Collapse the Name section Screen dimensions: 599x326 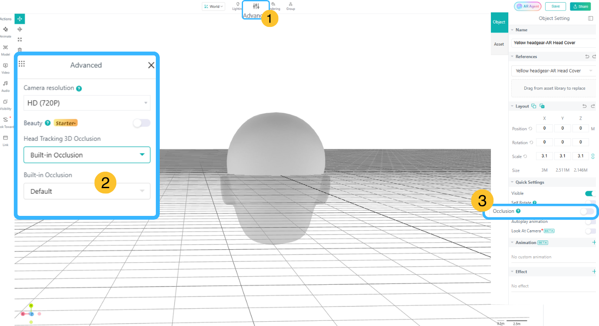(x=512, y=30)
